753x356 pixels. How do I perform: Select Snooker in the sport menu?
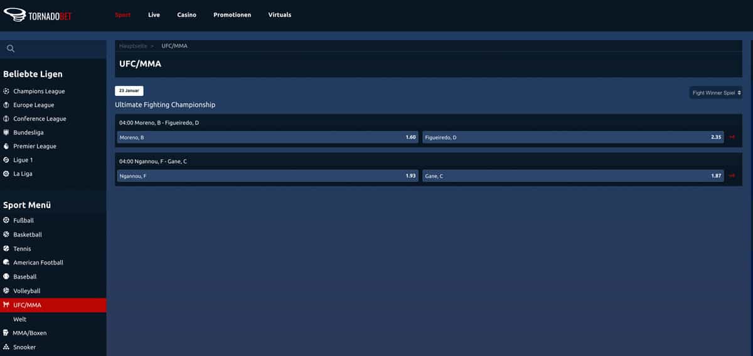tap(24, 347)
